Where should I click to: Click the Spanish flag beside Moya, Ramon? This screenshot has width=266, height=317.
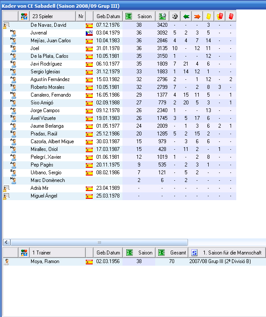89,262
